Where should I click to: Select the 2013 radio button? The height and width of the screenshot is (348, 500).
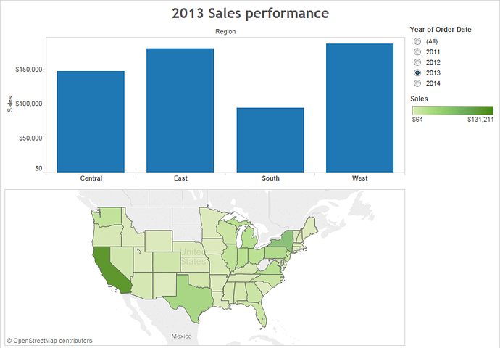point(417,72)
